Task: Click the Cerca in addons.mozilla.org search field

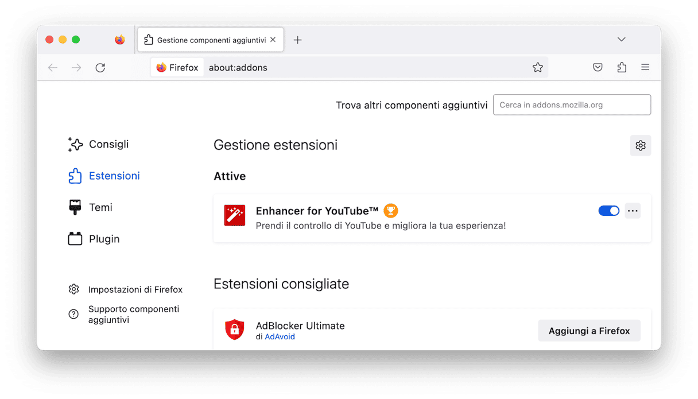Action: pyautogui.click(x=572, y=105)
